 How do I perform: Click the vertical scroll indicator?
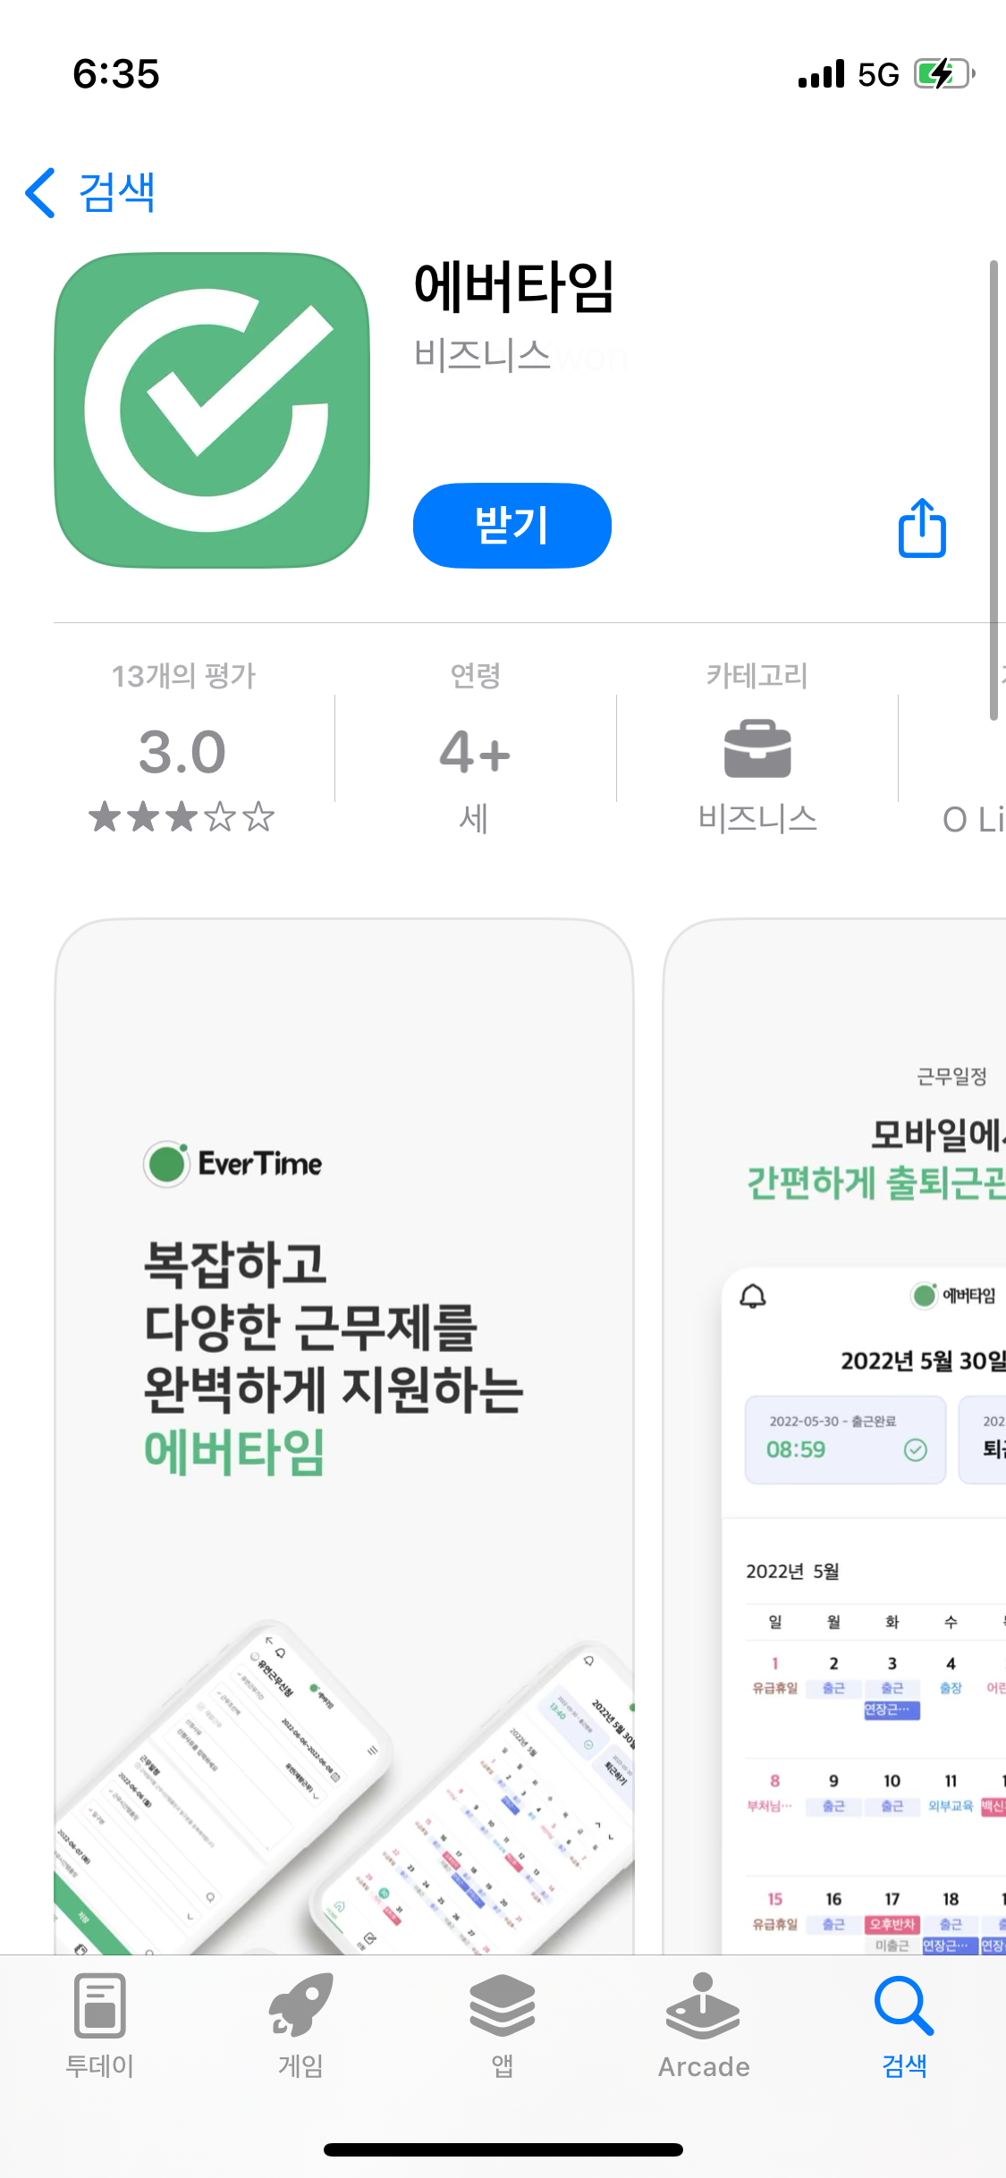click(993, 490)
